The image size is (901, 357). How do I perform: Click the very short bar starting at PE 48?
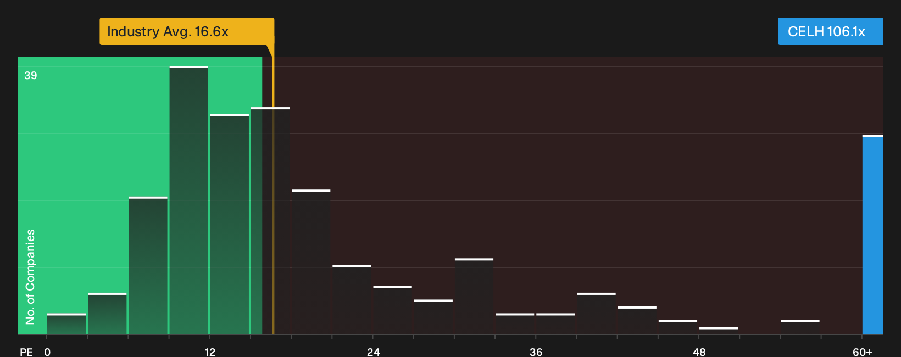pos(719,331)
